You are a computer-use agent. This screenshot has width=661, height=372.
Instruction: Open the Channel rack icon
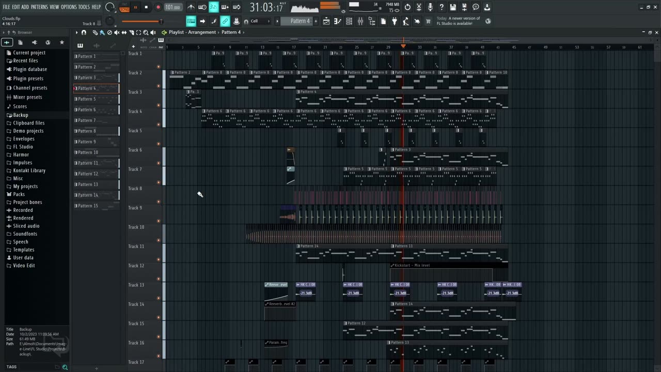click(349, 21)
